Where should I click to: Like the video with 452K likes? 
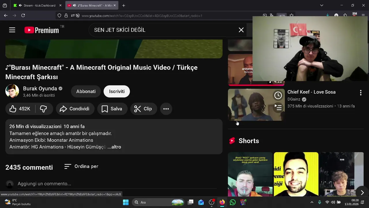[20, 109]
